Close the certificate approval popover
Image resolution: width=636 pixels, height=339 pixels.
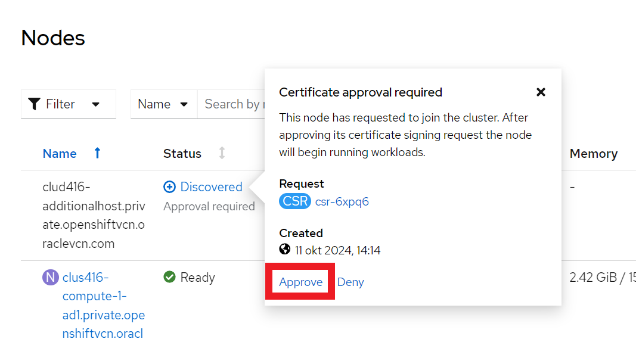point(541,92)
